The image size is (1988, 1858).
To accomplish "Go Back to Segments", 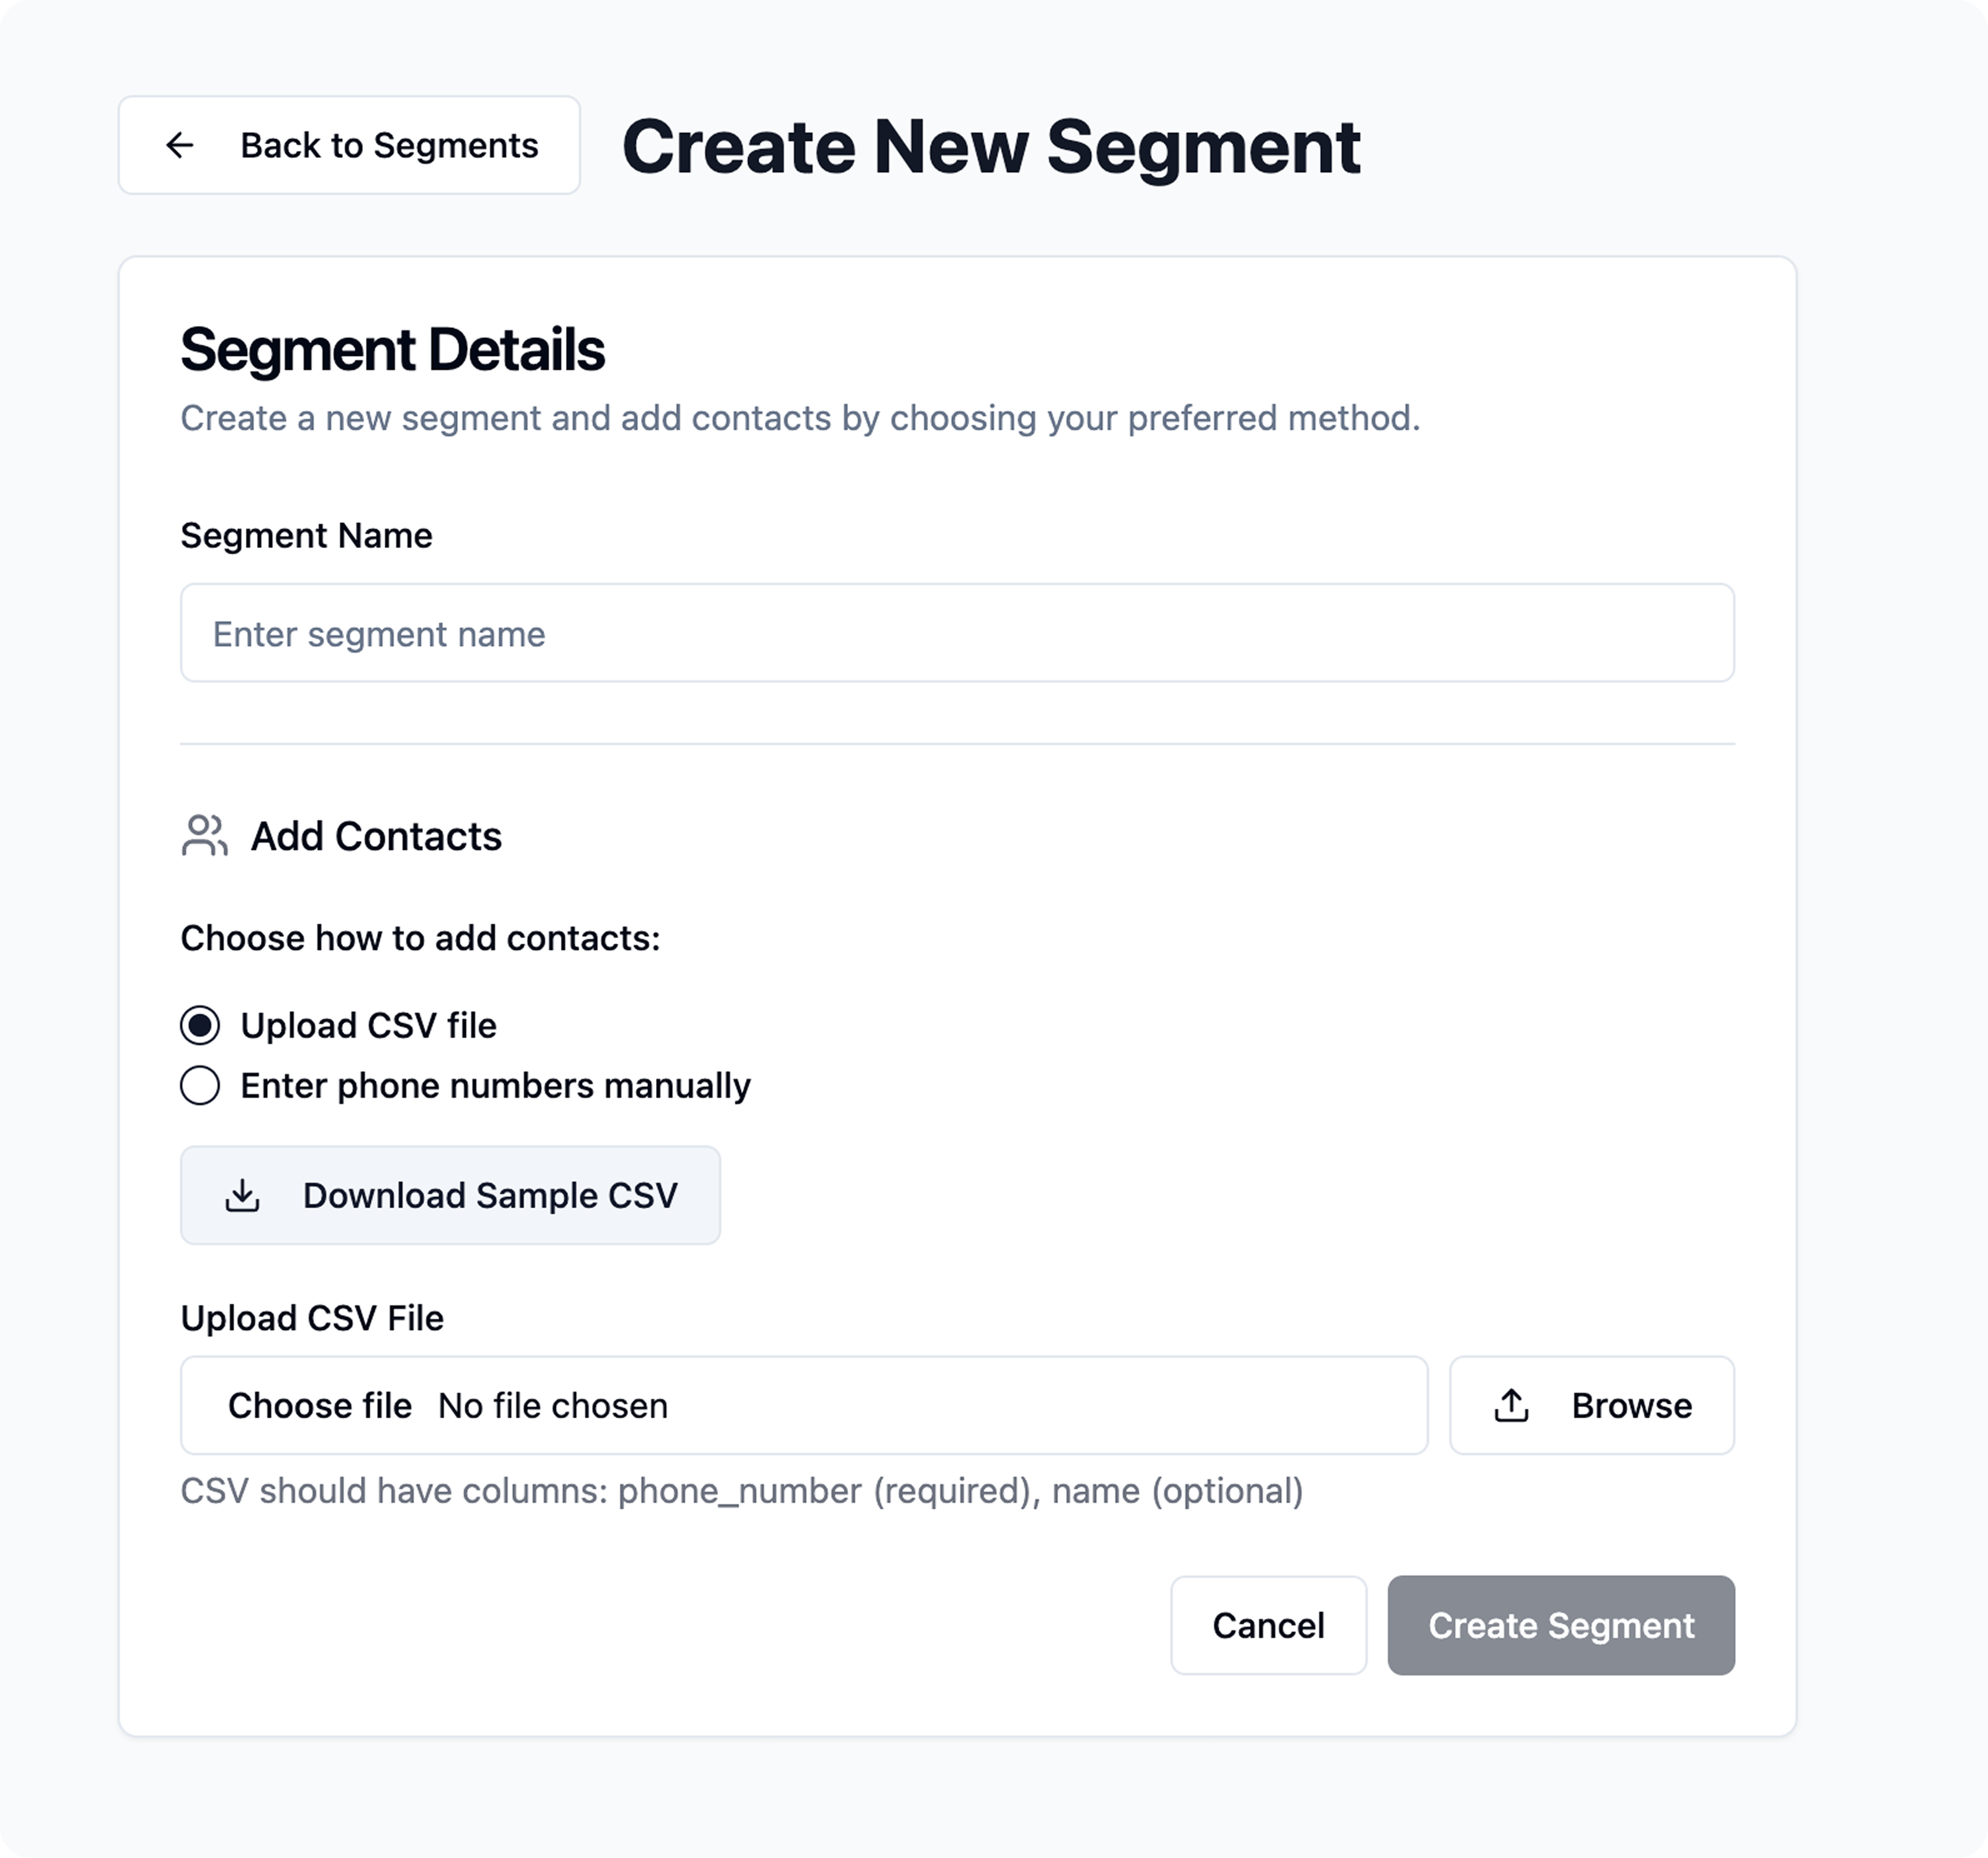I will 389,145.
